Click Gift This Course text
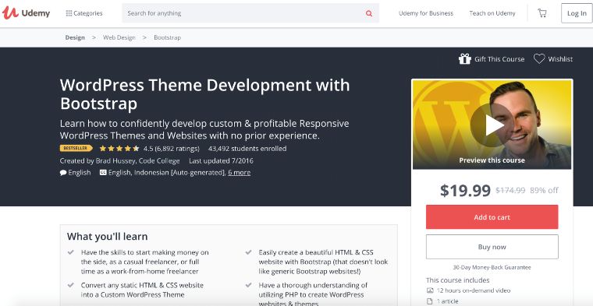Image resolution: width=593 pixels, height=306 pixels. [x=499, y=59]
